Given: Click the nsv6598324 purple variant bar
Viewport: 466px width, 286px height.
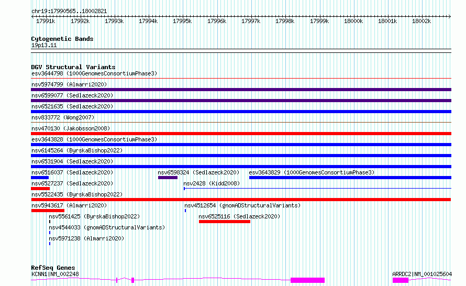Looking at the screenshot, I should [x=168, y=178].
